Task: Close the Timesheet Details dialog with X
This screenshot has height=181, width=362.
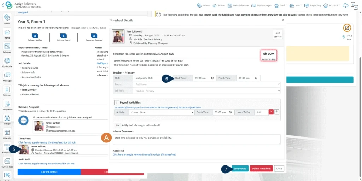Action: (x=283, y=20)
